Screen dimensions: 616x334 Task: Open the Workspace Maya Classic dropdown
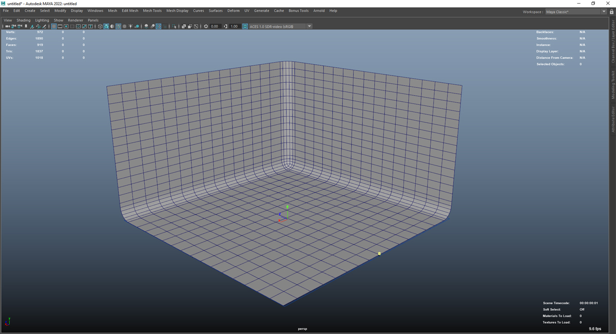(x=575, y=12)
